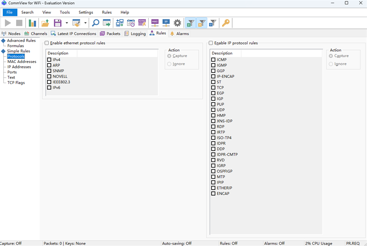Enable ethernet protocol rules checkbox
Image resolution: width=367 pixels, height=246 pixels.
[x=47, y=43]
